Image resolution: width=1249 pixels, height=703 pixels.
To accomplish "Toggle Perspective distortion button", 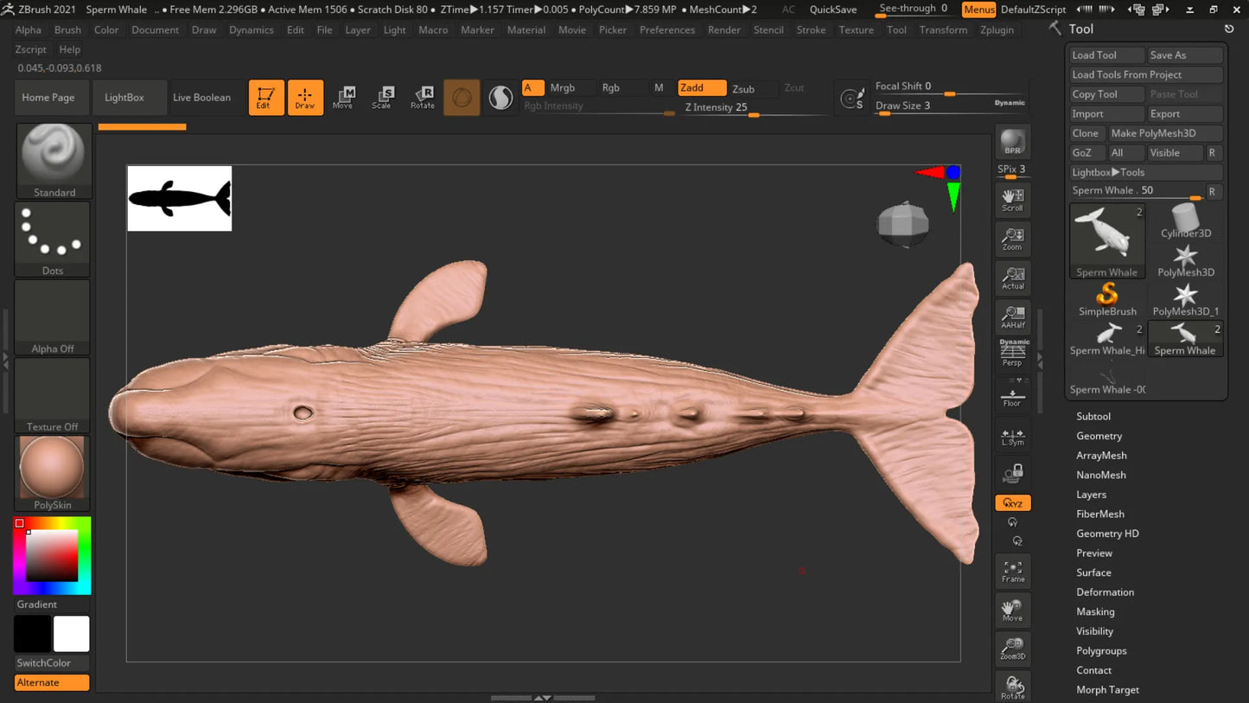I will coord(1012,353).
